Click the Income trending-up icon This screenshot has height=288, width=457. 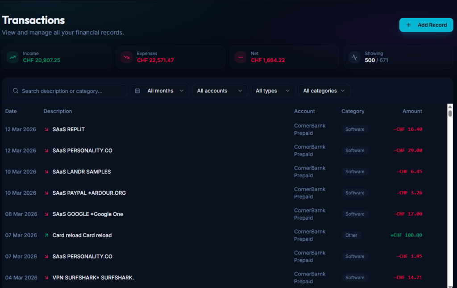[13, 57]
